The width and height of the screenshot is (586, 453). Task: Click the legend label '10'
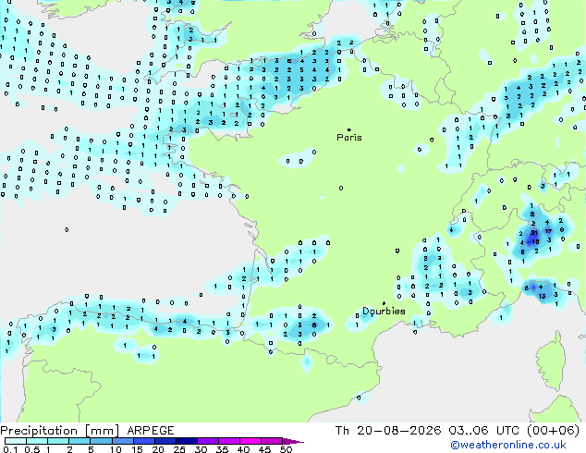point(116,449)
